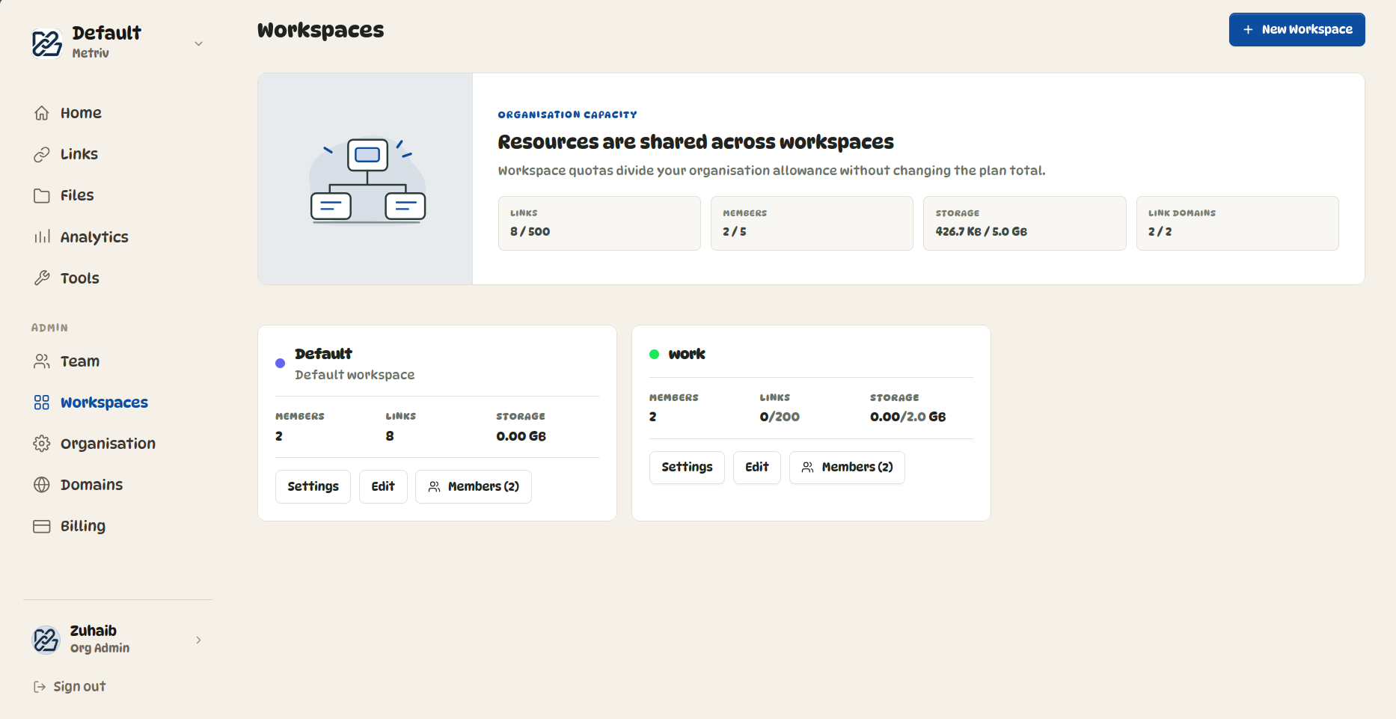
Task: Click the organisation capacity illustration
Action: click(x=367, y=180)
